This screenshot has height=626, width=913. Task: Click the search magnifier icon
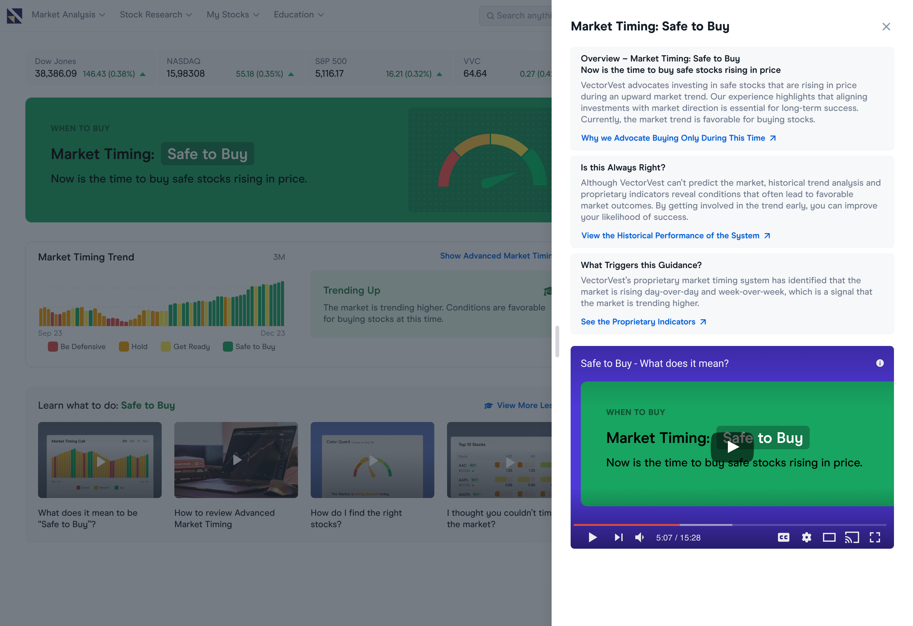point(490,16)
